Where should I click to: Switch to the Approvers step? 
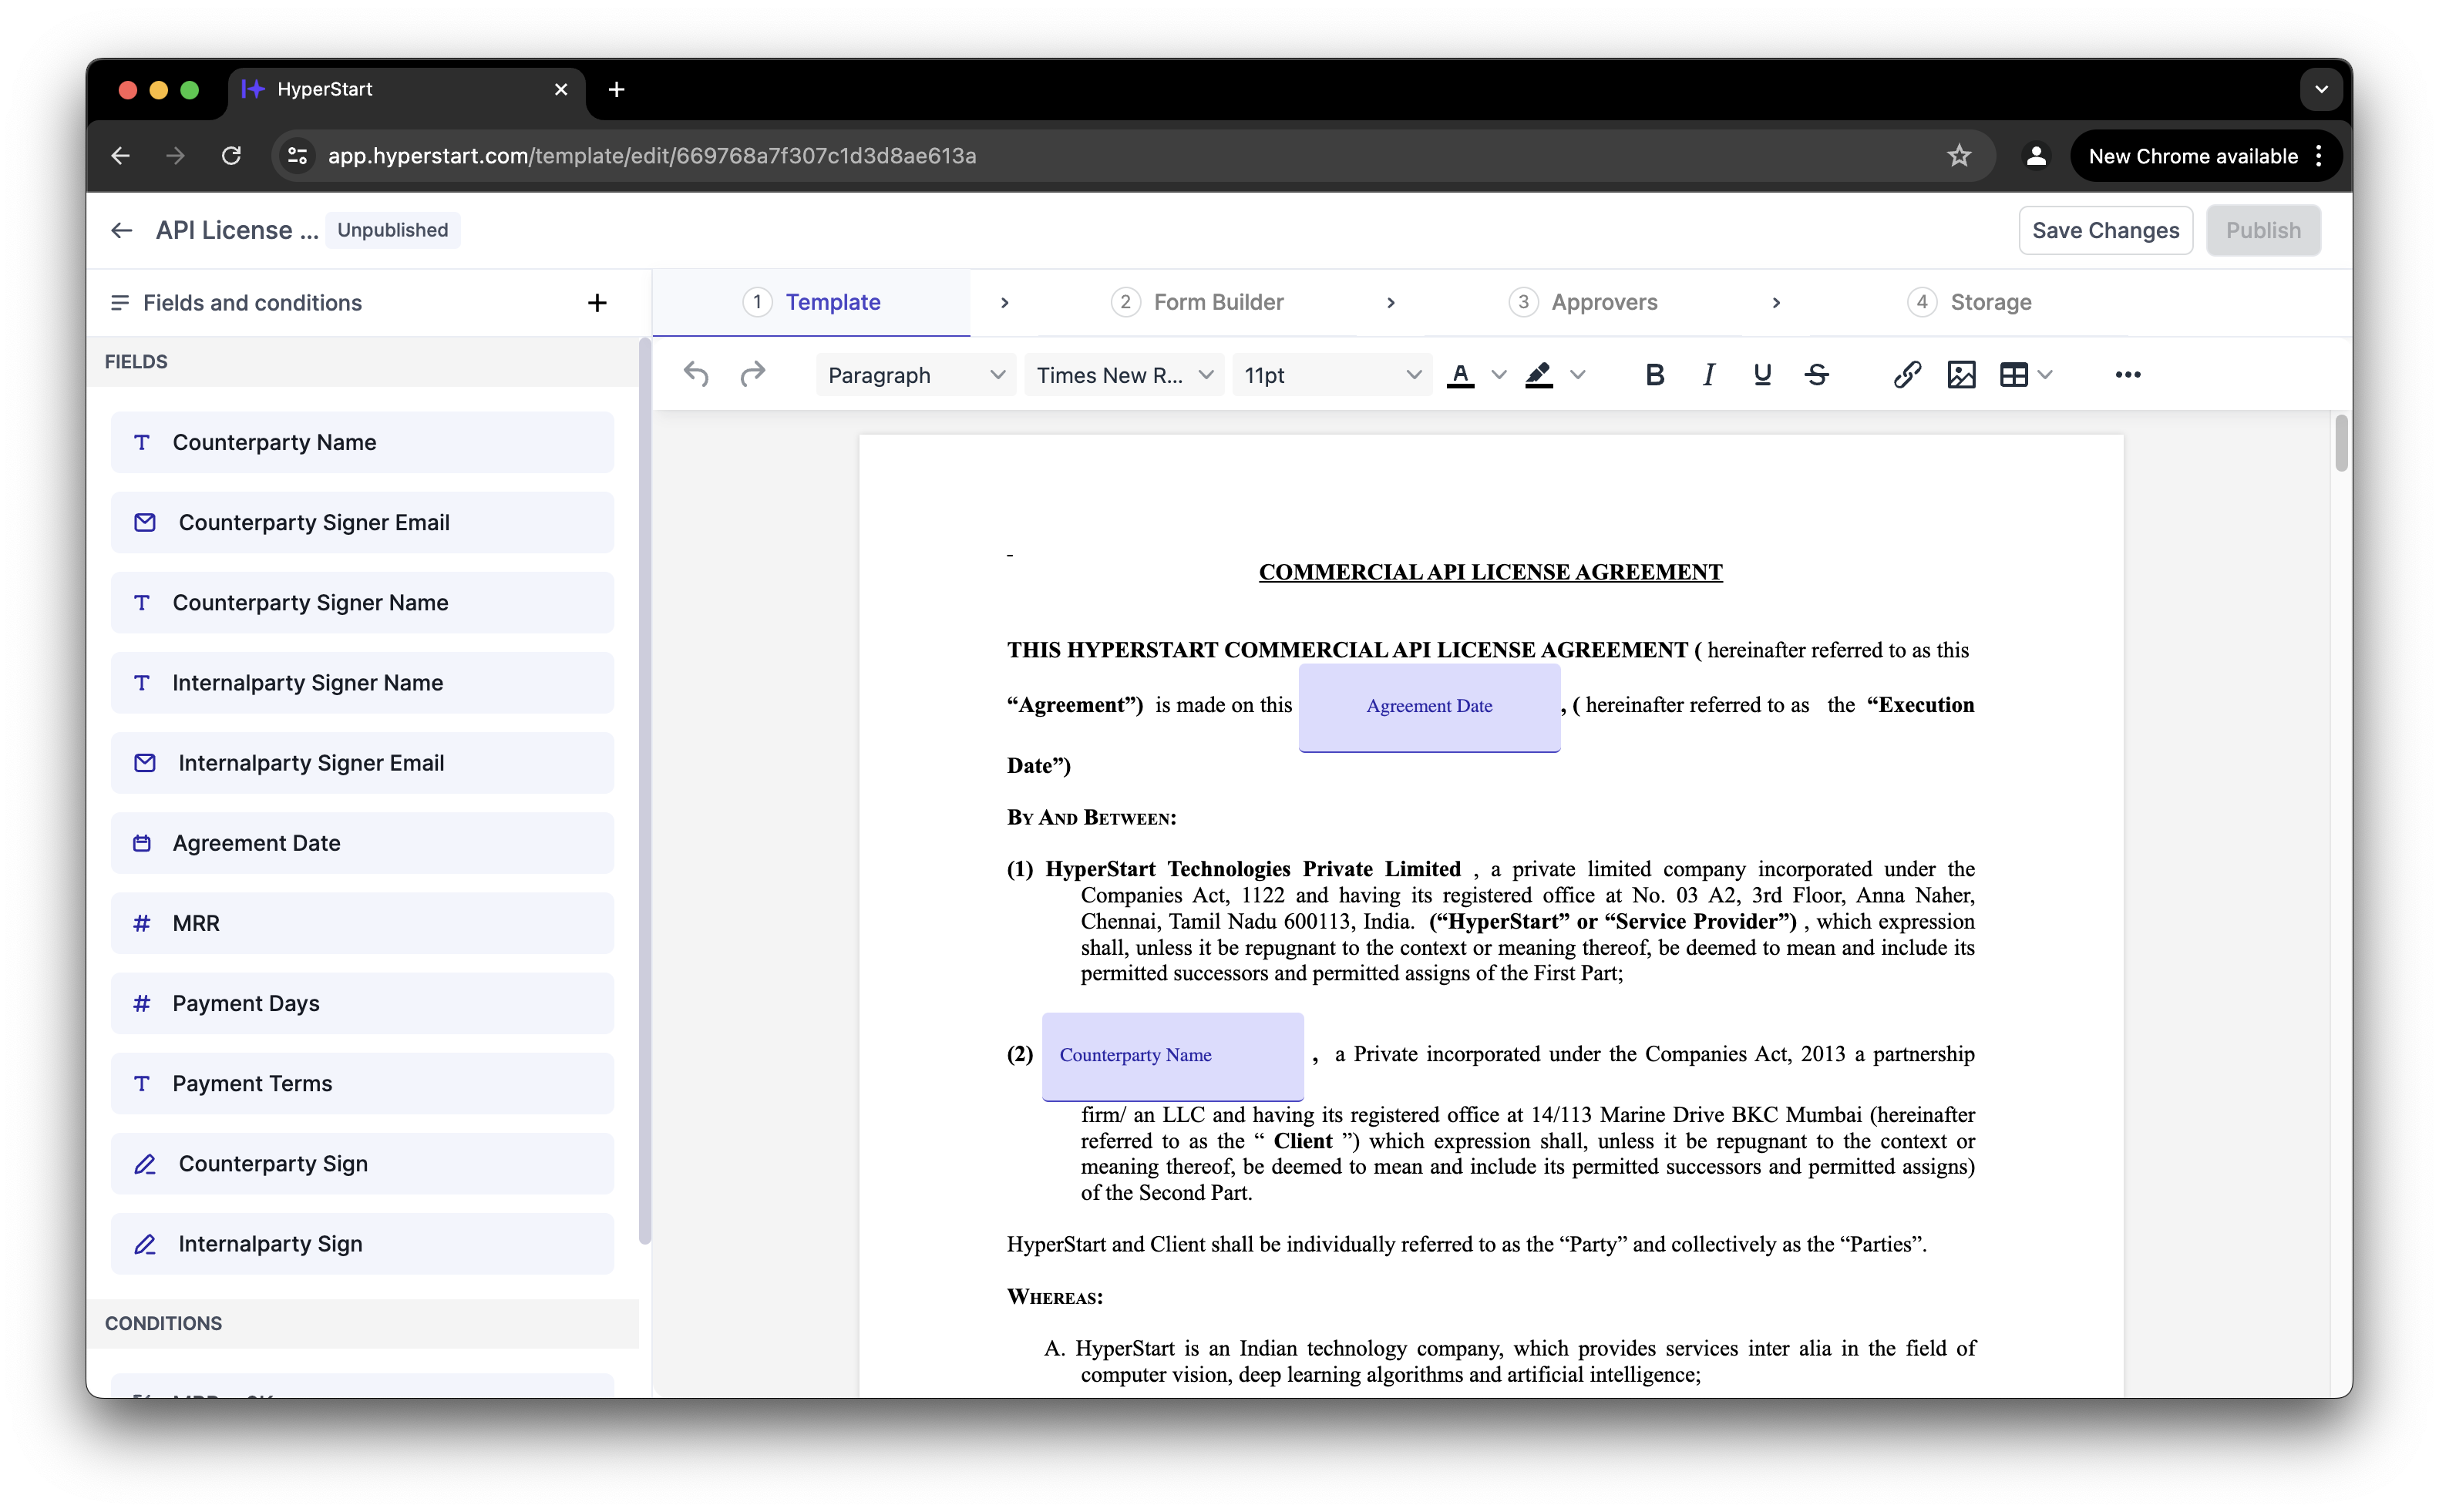tap(1603, 302)
